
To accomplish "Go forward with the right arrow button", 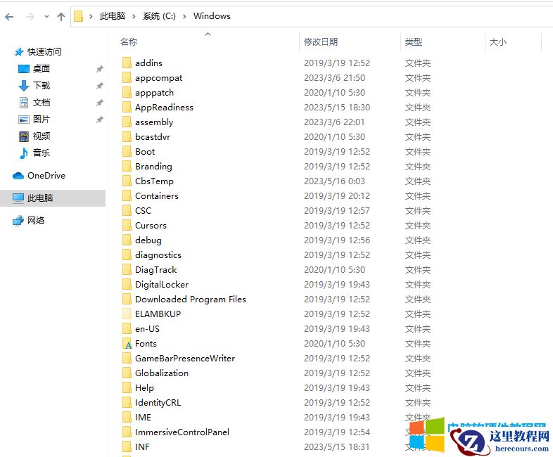I will [x=30, y=17].
